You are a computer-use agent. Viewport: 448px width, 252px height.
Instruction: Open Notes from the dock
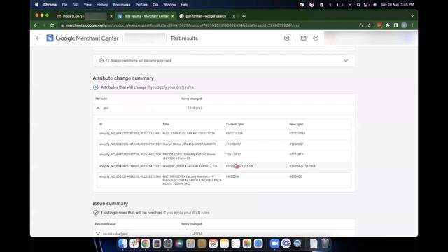(225, 244)
